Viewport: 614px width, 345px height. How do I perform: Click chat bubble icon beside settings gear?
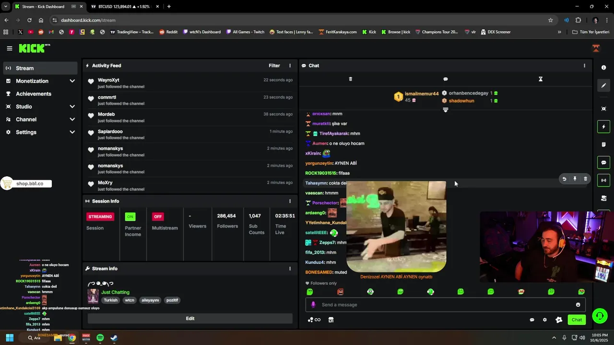point(532,320)
